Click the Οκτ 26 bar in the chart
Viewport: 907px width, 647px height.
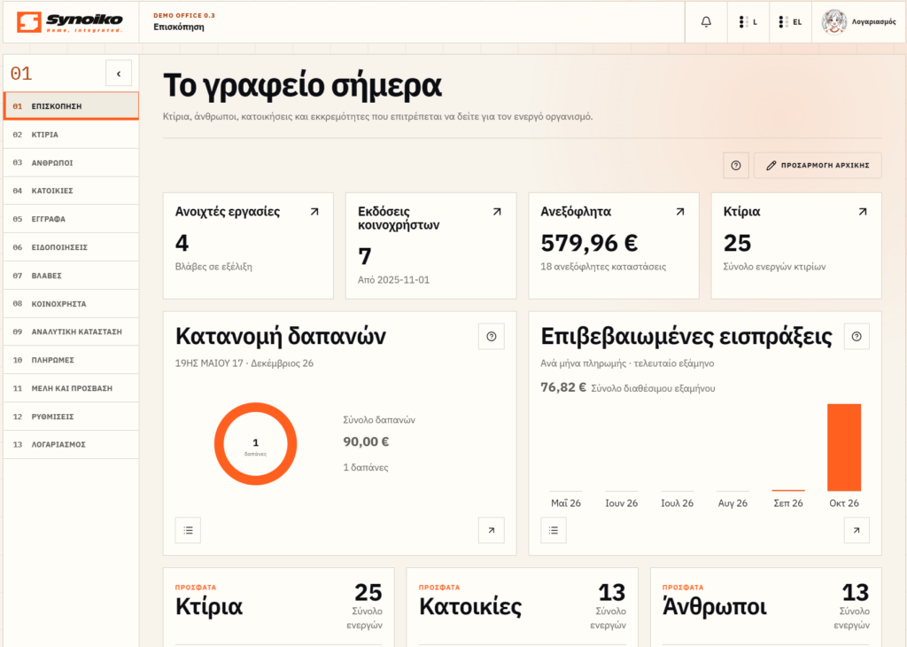(x=844, y=448)
